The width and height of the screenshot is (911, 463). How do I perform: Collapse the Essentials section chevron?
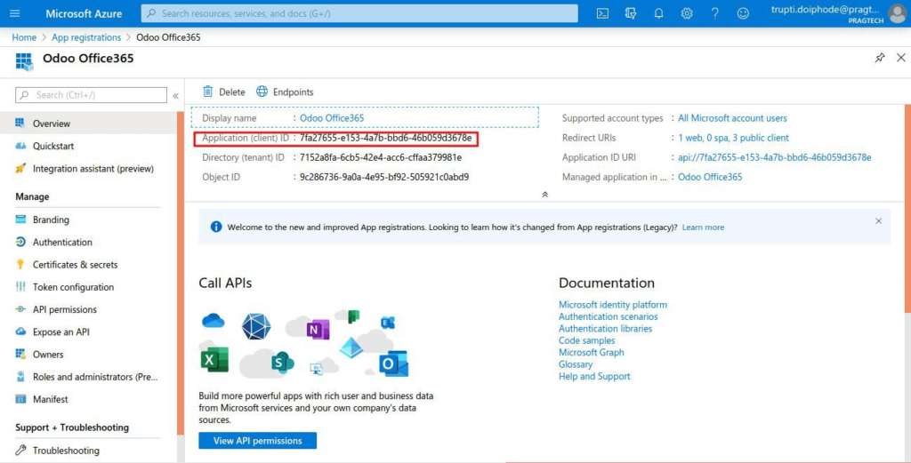click(544, 194)
